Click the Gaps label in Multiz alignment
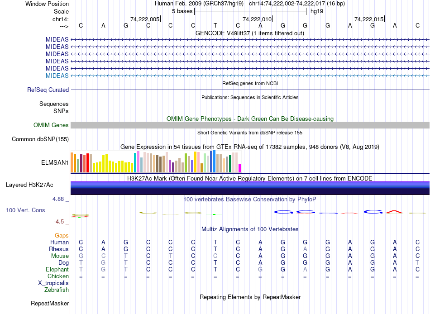This screenshot has width=430, height=314. [62, 236]
